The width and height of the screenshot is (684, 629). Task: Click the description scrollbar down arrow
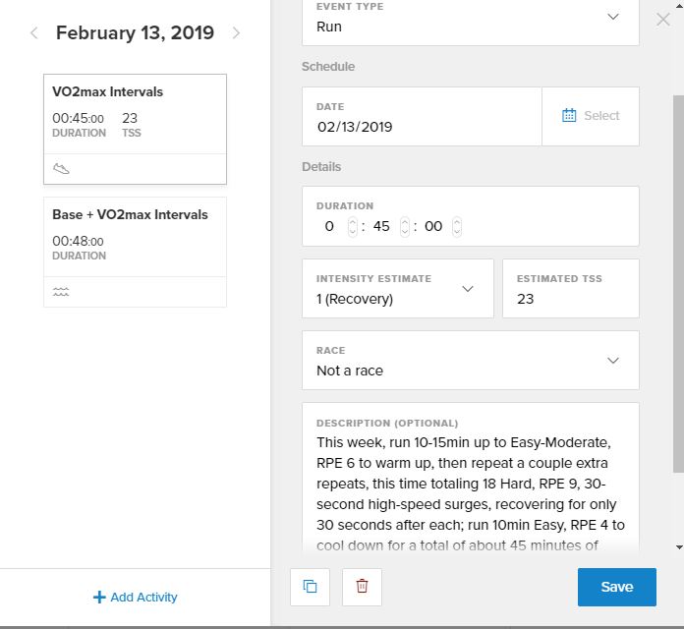coord(679,546)
